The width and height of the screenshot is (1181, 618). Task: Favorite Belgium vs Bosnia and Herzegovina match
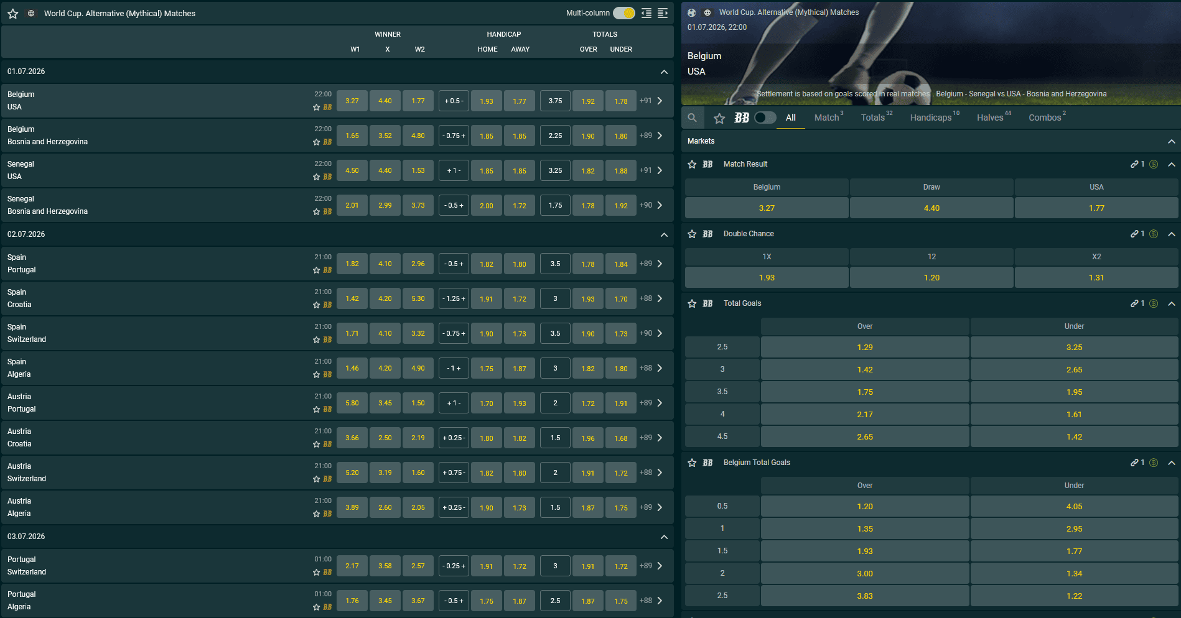pos(316,142)
